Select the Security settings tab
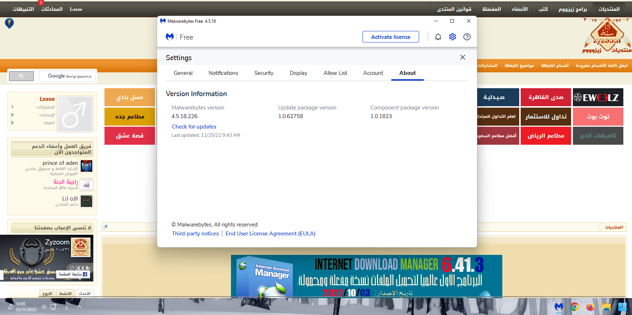Image resolution: width=632 pixels, height=315 pixels. pos(264,73)
